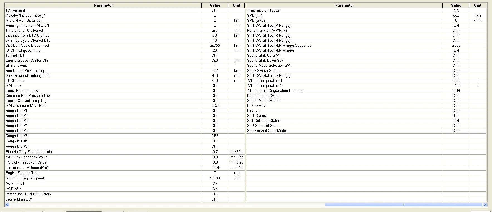
Task: Click the SLT Solenoid Status parameter
Action: point(263,120)
